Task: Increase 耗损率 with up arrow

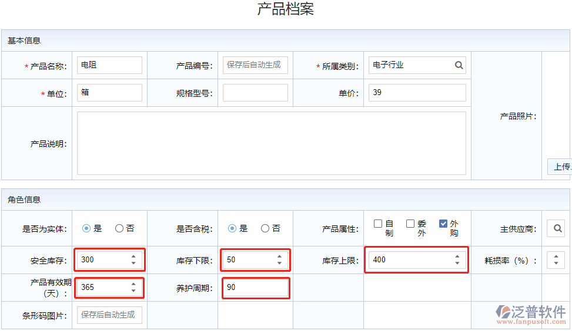Action: pos(556,256)
